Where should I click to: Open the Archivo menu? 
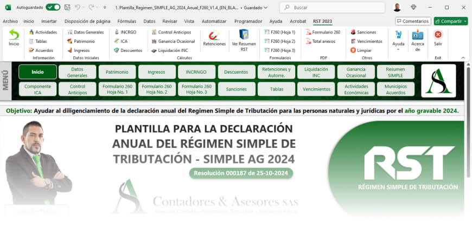click(x=10, y=21)
